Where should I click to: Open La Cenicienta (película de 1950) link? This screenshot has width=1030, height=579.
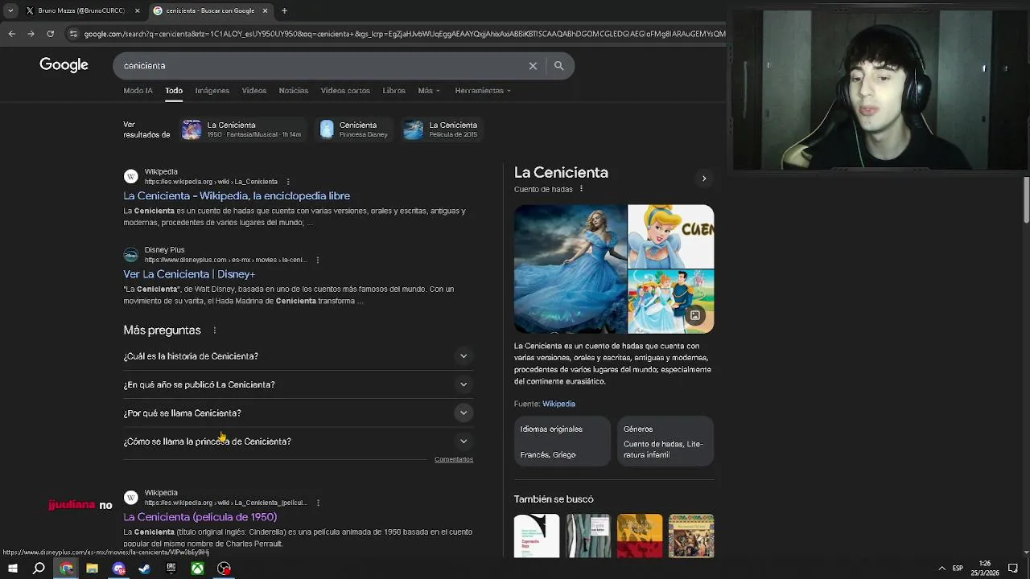click(200, 517)
